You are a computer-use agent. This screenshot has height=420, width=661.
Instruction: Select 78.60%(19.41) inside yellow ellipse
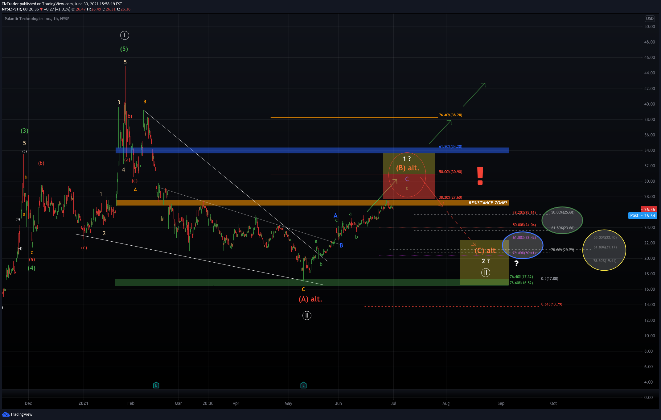[x=605, y=261]
